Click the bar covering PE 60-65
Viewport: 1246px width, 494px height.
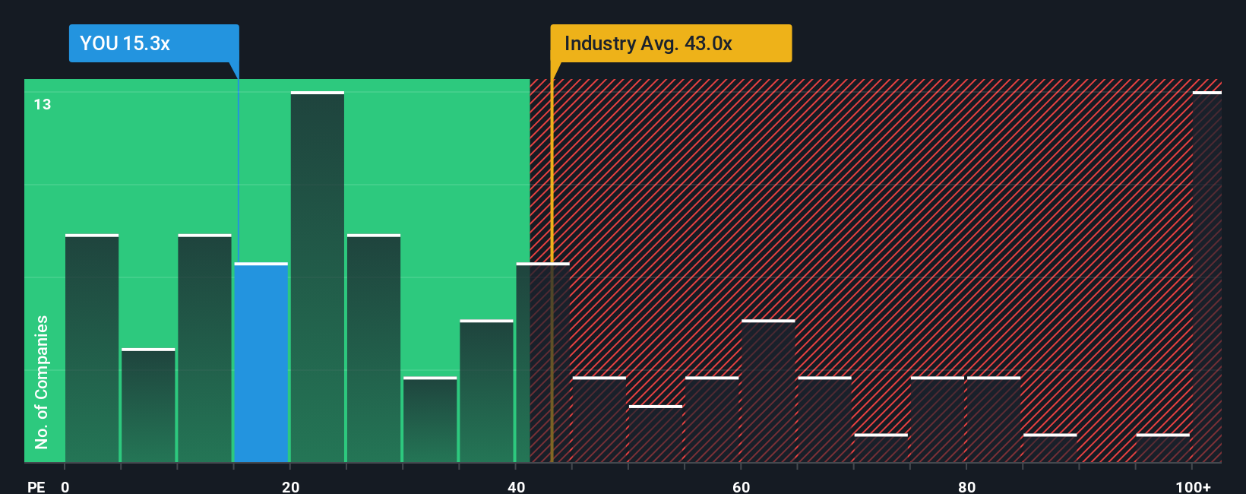coord(768,391)
